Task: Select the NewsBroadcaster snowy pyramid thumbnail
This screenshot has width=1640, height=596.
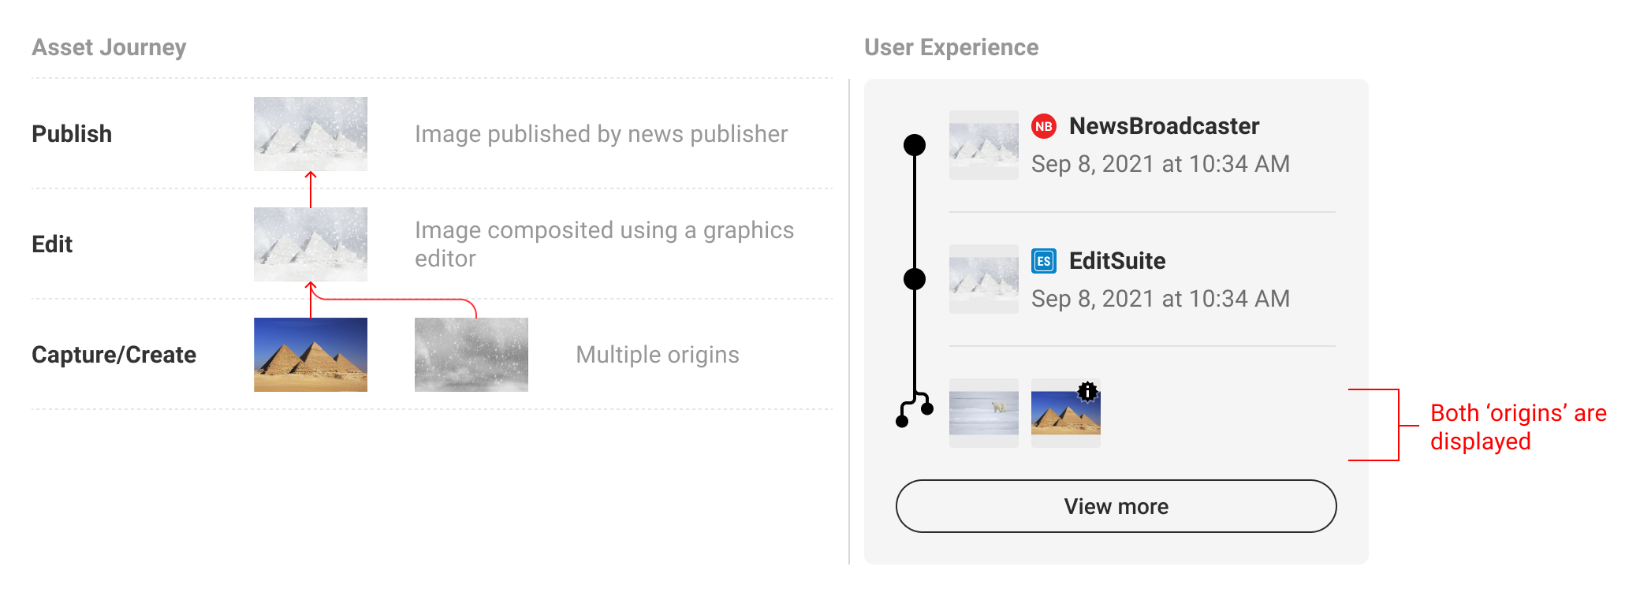Action: click(x=984, y=145)
